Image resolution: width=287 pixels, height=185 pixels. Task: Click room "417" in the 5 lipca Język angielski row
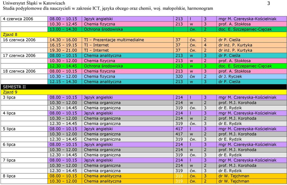tap(179, 129)
